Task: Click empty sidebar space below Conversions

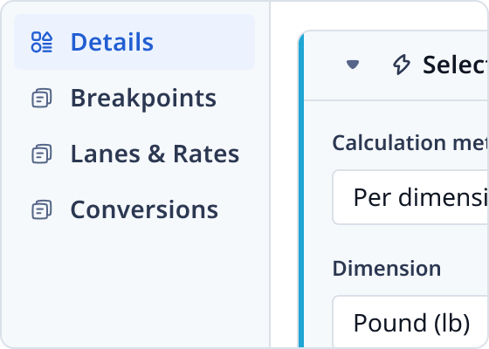Action: pos(134,284)
